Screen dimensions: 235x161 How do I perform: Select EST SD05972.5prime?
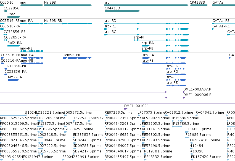point(78,113)
